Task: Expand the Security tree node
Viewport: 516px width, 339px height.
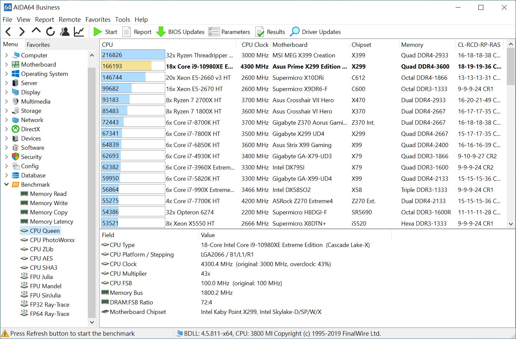Action: [x=6, y=157]
